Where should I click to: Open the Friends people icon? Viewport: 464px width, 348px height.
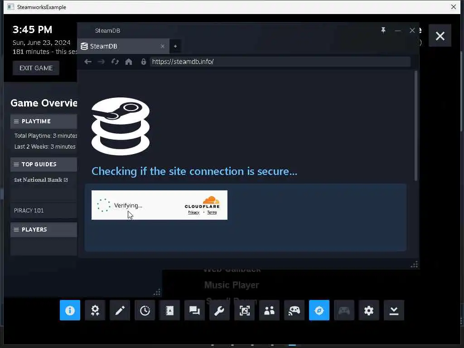(x=269, y=310)
